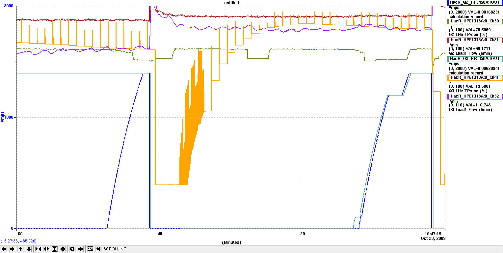503x253 pixels.
Task: Click the Q2 LHe TProbe (%) description
Action: (x=468, y=34)
